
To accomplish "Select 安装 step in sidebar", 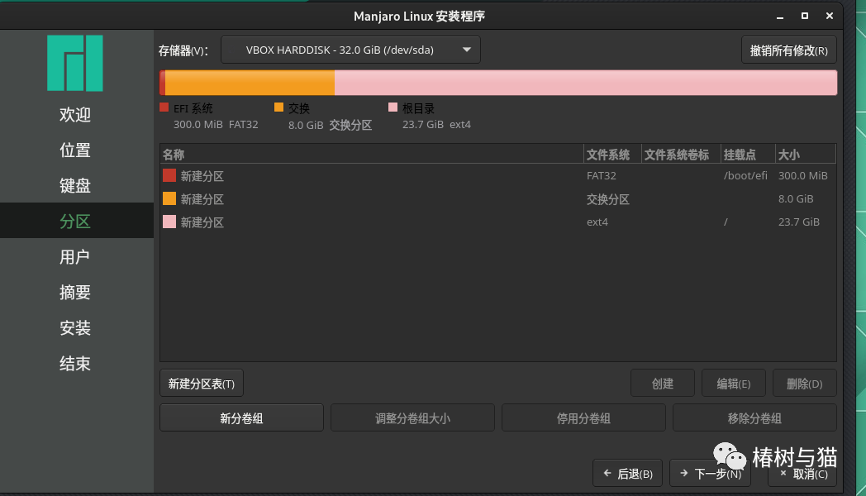I will coord(77,327).
